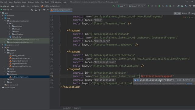Click line number 27 in gutter
Screen dimensions: 195x110
(x=52, y=76)
